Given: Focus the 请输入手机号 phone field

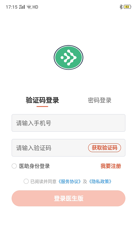Looking at the screenshot, I should [x=68, y=123].
